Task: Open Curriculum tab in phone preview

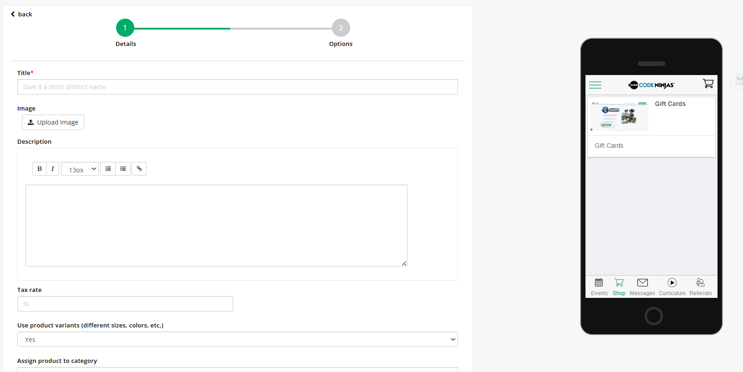Action: [x=672, y=287]
